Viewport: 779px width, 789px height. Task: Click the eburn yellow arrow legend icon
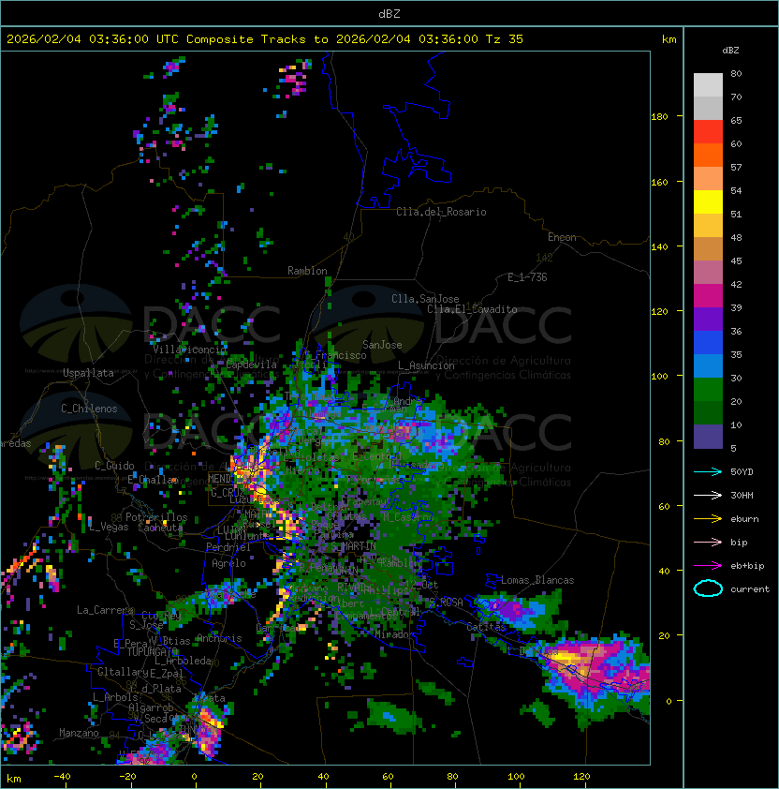[x=708, y=519]
